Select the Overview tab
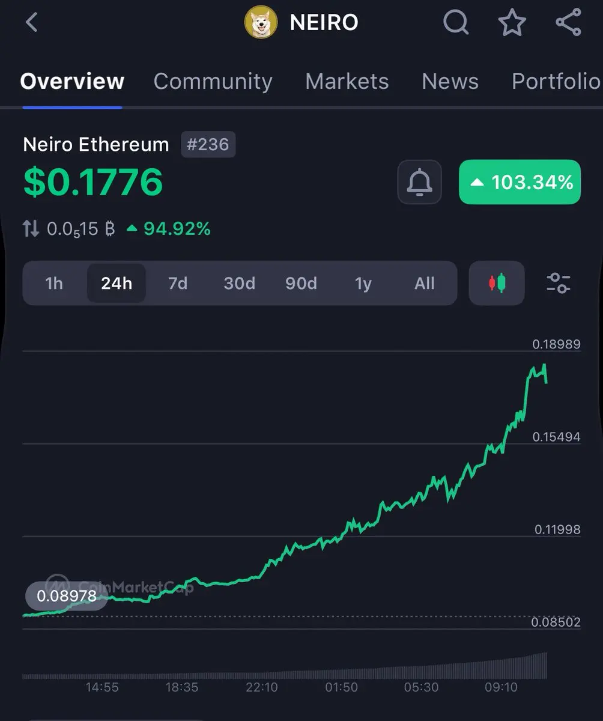Viewport: 603px width, 721px height. (72, 81)
